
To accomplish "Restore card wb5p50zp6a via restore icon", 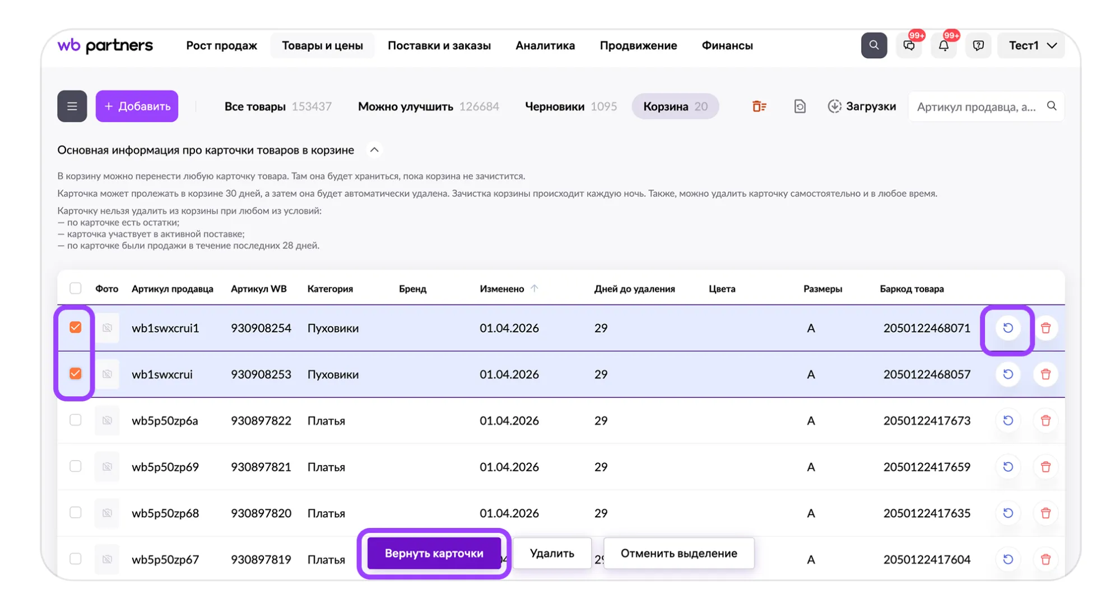I will pyautogui.click(x=1007, y=420).
